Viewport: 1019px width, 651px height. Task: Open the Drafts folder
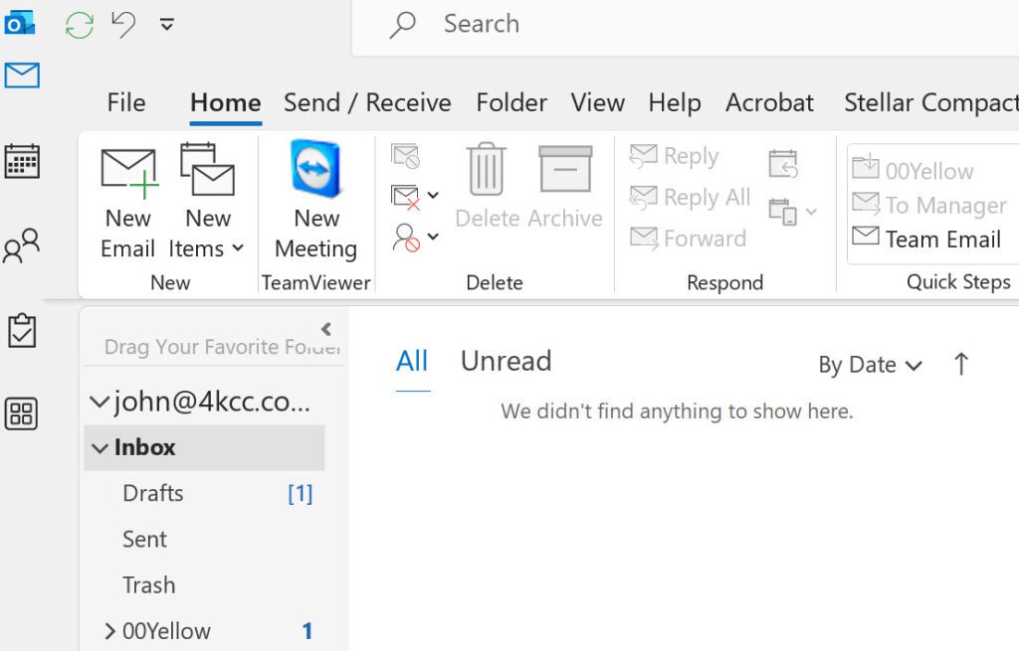coord(152,493)
